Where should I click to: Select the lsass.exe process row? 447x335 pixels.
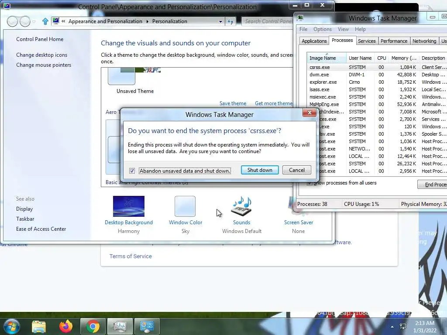tap(377, 89)
